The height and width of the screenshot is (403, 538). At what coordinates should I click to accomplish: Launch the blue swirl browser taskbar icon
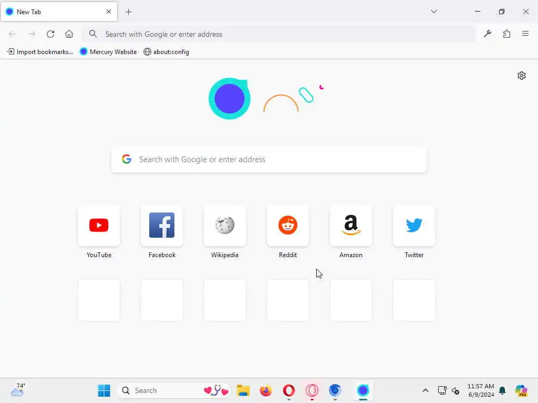coord(335,390)
